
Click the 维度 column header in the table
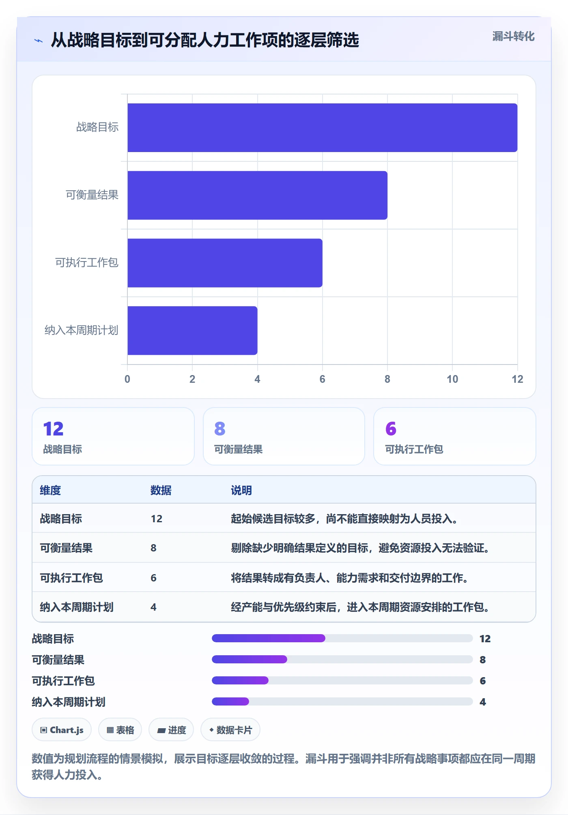(50, 490)
